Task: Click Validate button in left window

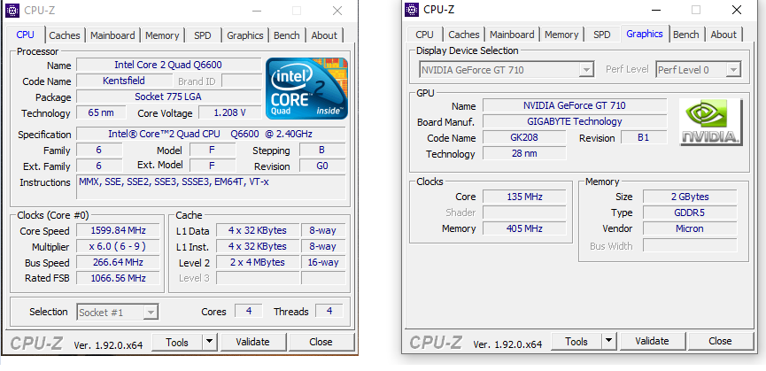Action: click(252, 342)
